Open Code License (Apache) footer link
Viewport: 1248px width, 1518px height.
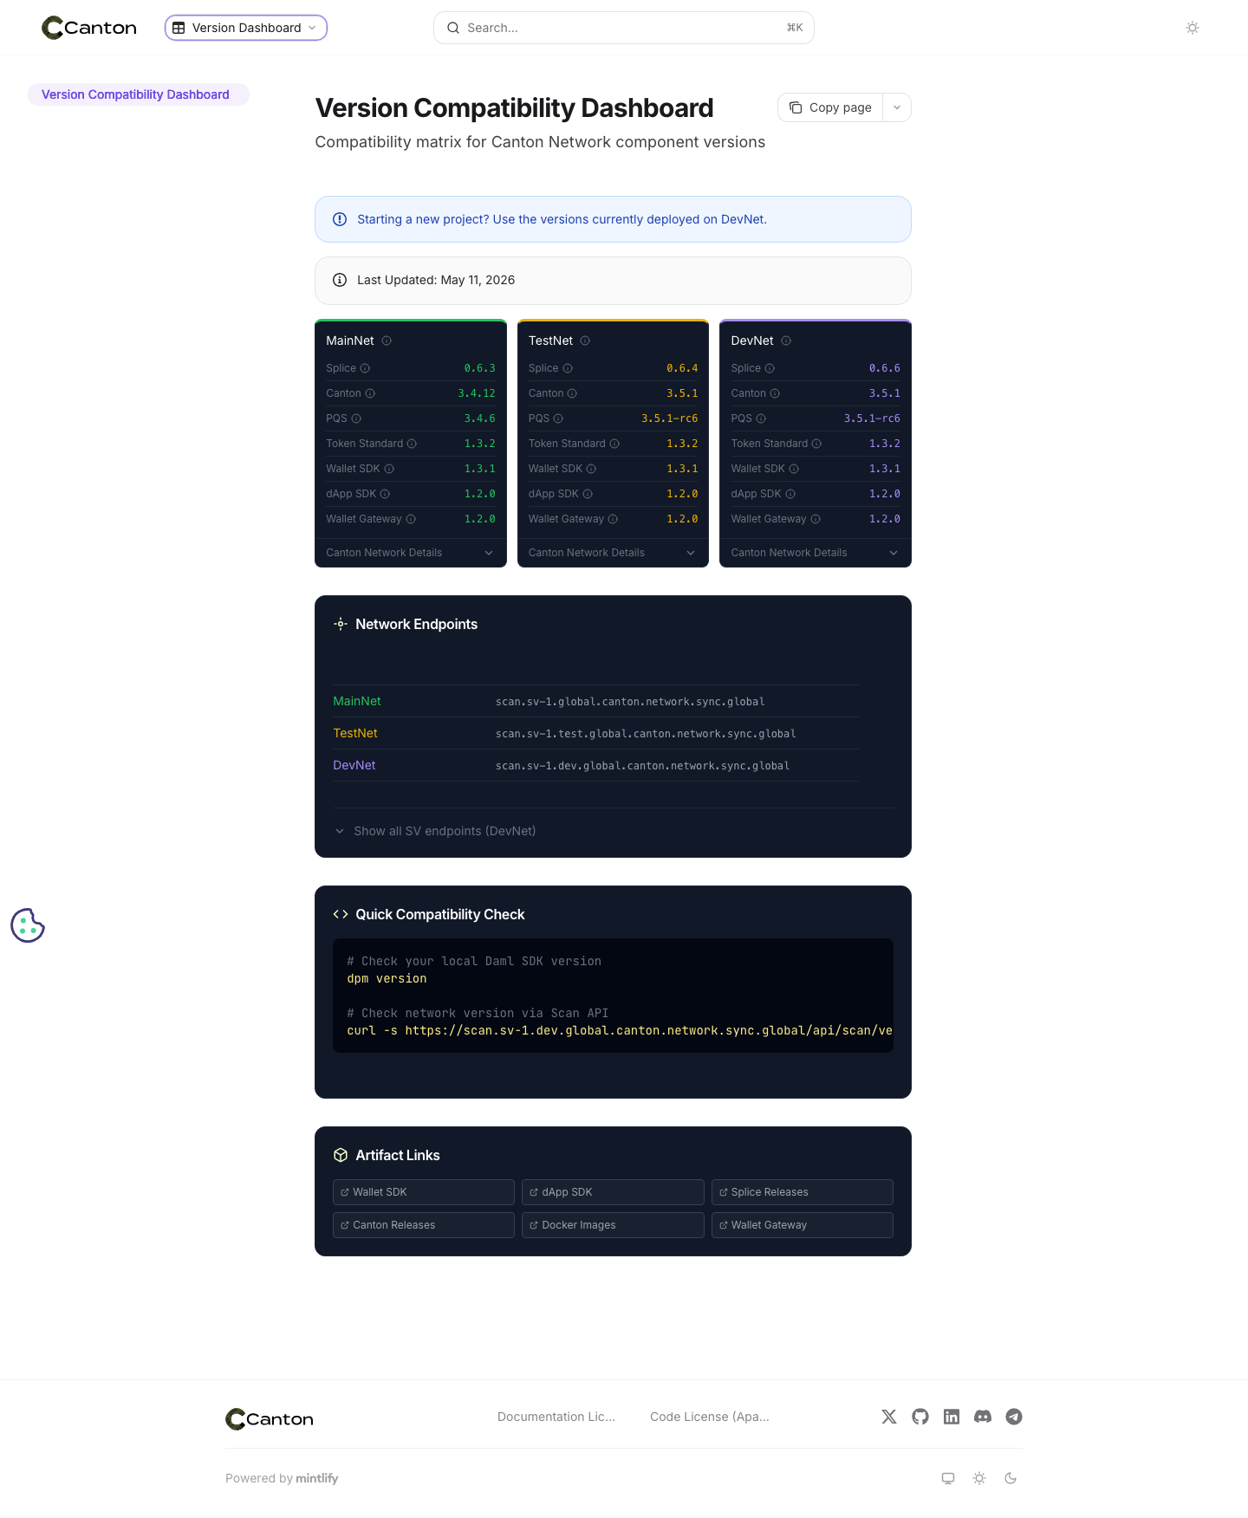pyautogui.click(x=710, y=1417)
